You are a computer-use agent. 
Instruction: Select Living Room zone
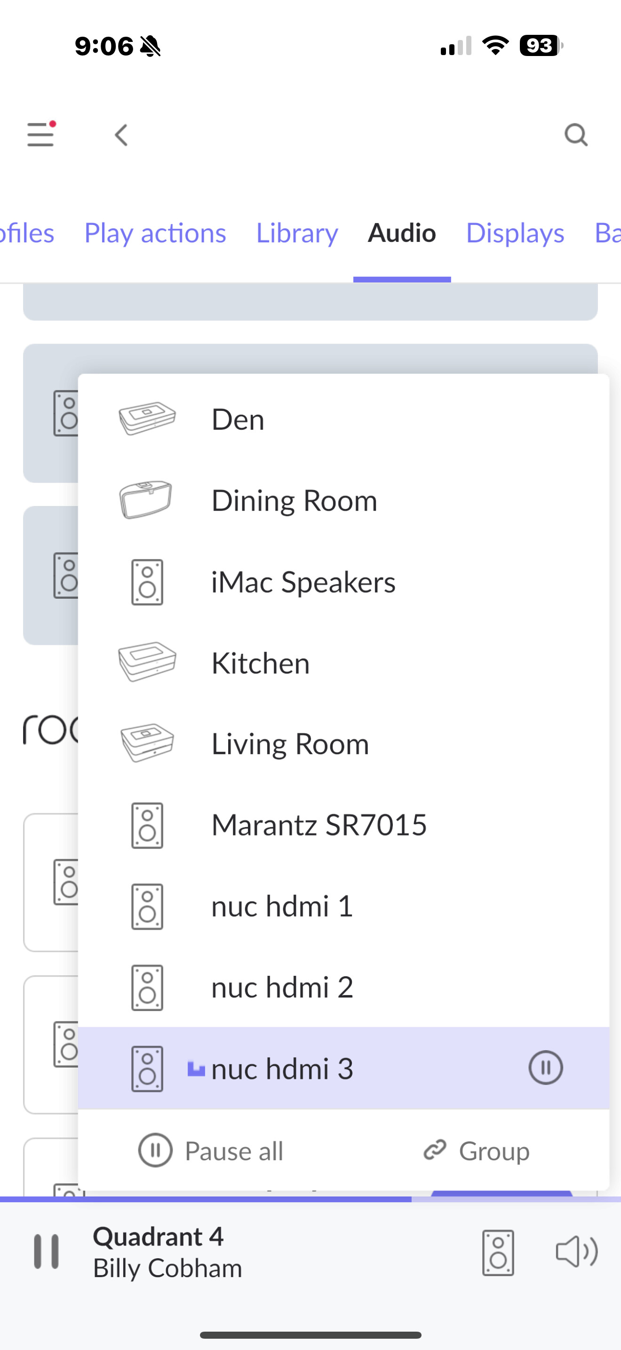[343, 744]
